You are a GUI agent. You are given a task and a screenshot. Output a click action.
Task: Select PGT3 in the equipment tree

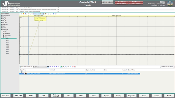(x=7, y=42)
